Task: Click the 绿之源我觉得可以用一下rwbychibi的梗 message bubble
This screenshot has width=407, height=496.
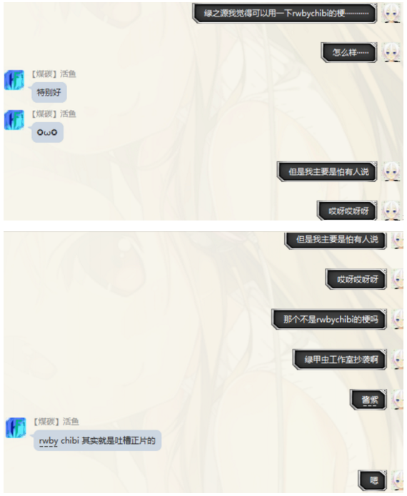Action: (285, 14)
